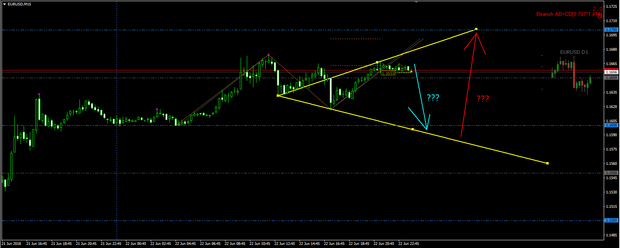Viewport: 620px width, 248px height.
Task: Click the 22 Jun 12:45 time label
Action: point(284,244)
